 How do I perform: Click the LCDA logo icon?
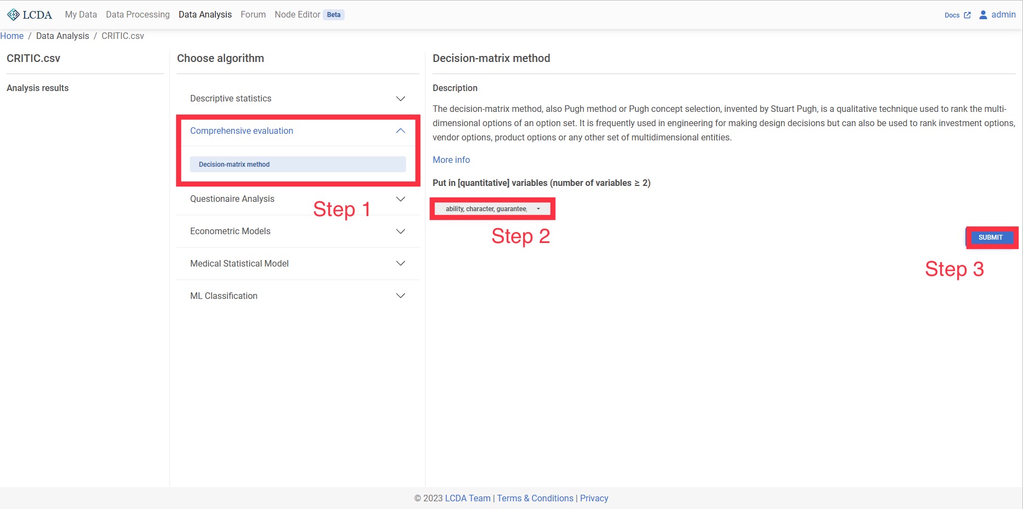tap(13, 15)
